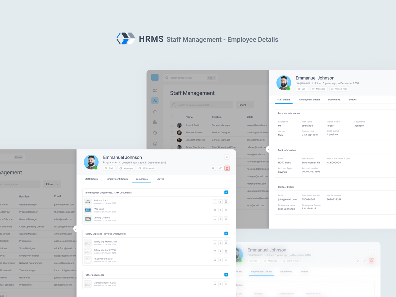396x297 pixels.
Task: Collapse the Staff Details panel using its edge chevron
Action: point(268,149)
